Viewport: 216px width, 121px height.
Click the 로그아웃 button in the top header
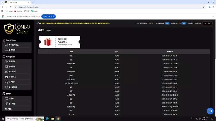coord(207,24)
